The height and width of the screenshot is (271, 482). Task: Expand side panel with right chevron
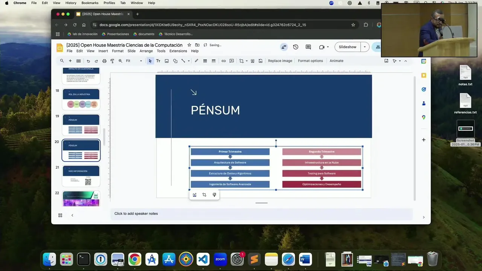pyautogui.click(x=424, y=217)
